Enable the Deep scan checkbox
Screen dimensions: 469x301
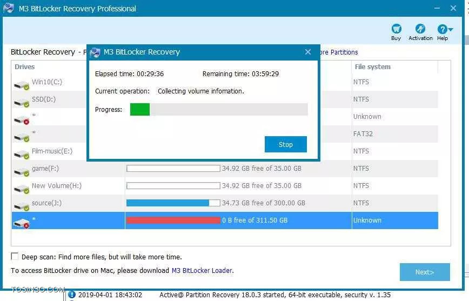coord(15,257)
